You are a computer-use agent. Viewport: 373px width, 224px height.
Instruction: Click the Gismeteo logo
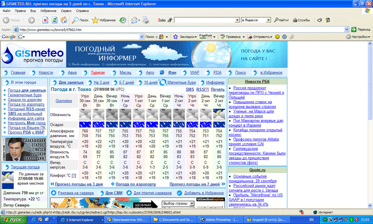pos(33,54)
